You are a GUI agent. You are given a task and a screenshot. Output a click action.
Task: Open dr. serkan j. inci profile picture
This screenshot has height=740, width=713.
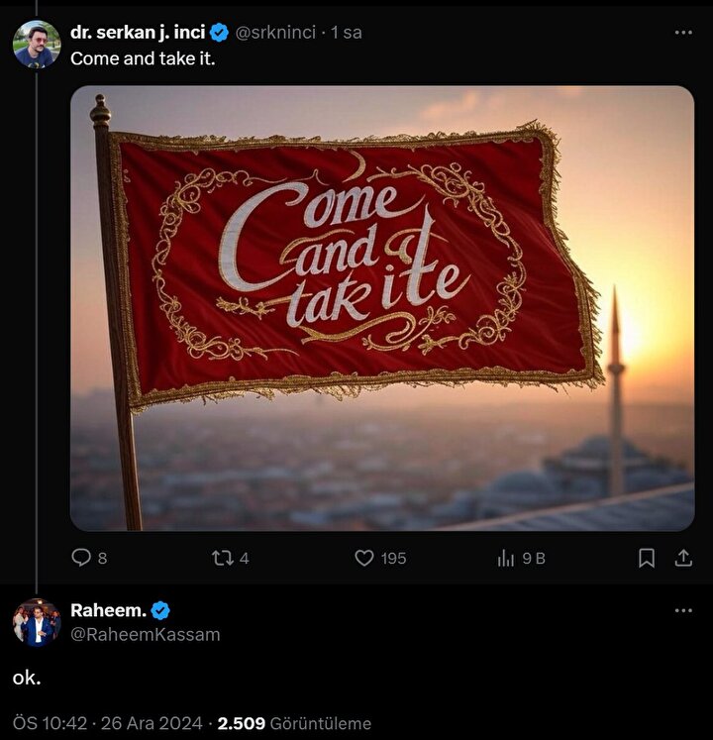37,45
